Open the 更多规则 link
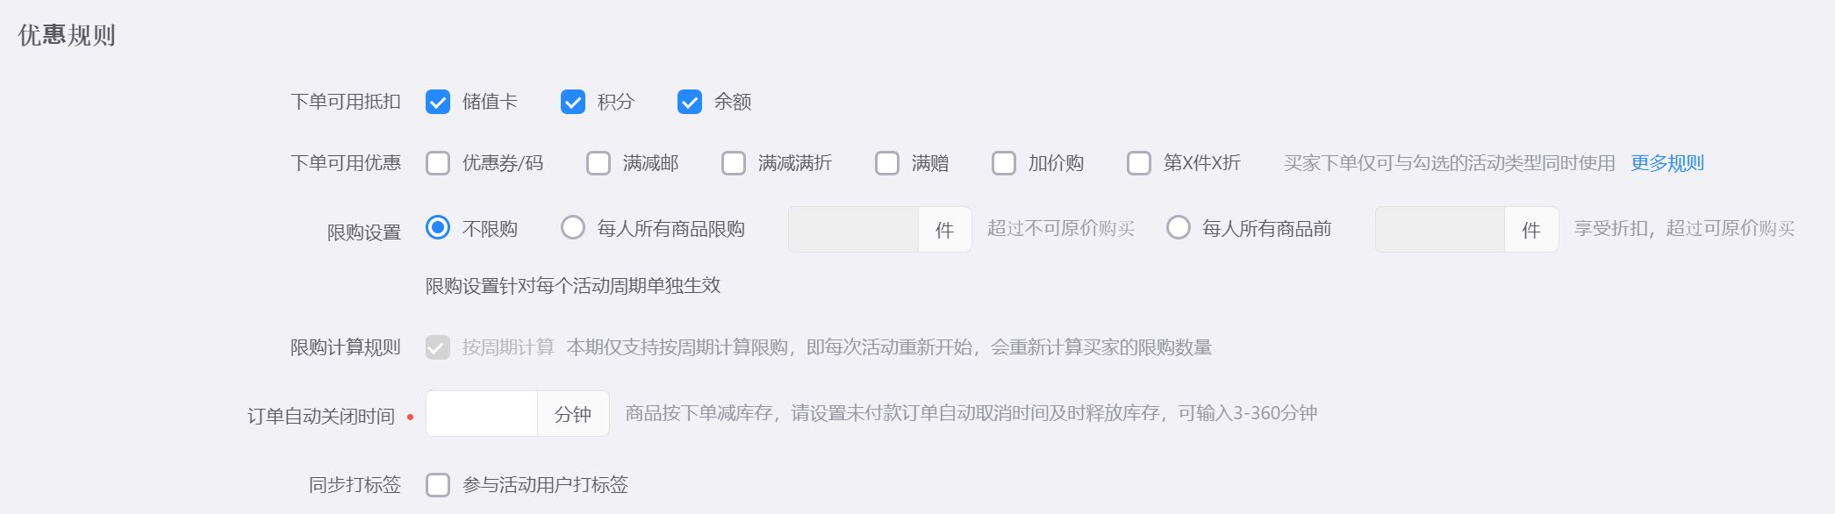The image size is (1835, 514). coord(1667,163)
